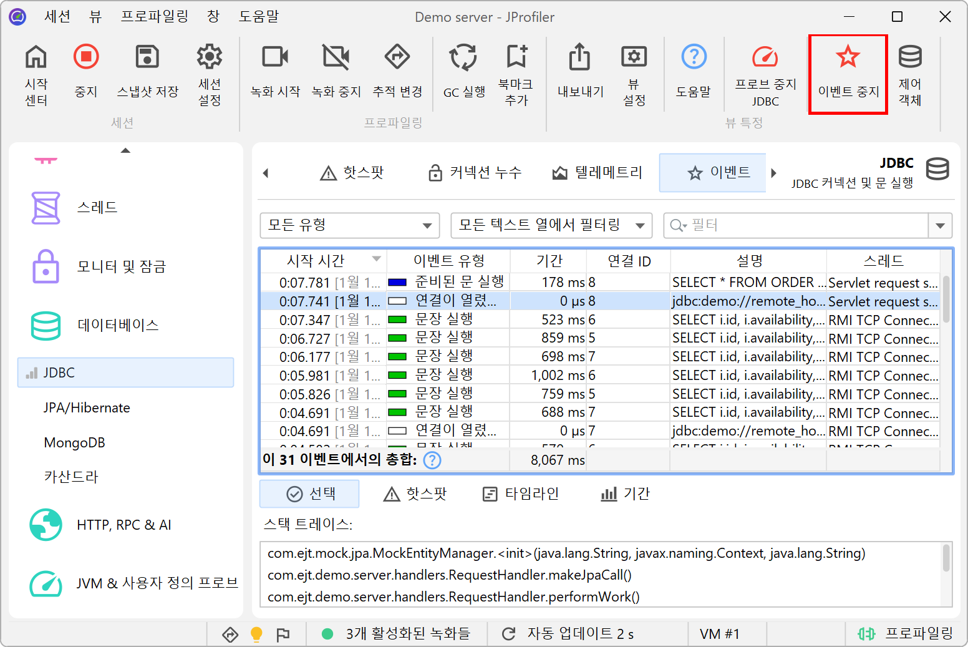
Task: Select JPA/Hibernate in the sidebar
Action: (x=87, y=407)
